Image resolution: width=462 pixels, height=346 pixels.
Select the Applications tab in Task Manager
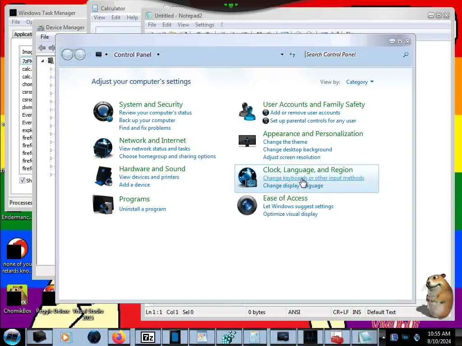[23, 34]
